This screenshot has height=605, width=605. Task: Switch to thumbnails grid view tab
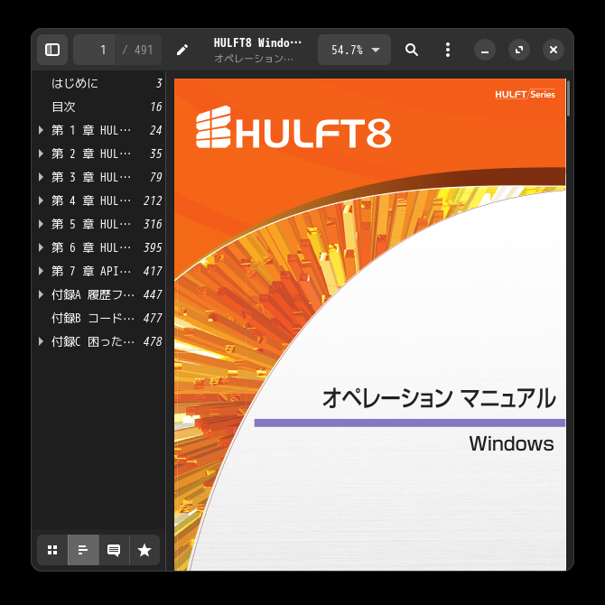point(52,550)
